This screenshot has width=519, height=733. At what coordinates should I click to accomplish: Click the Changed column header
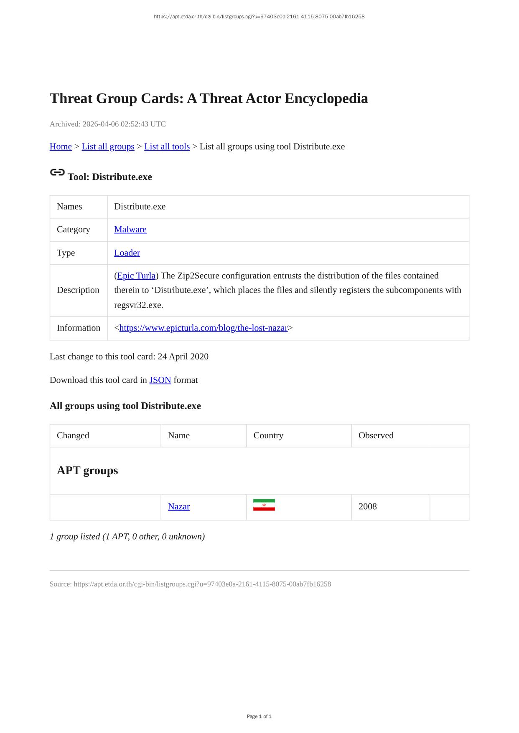point(73,435)
